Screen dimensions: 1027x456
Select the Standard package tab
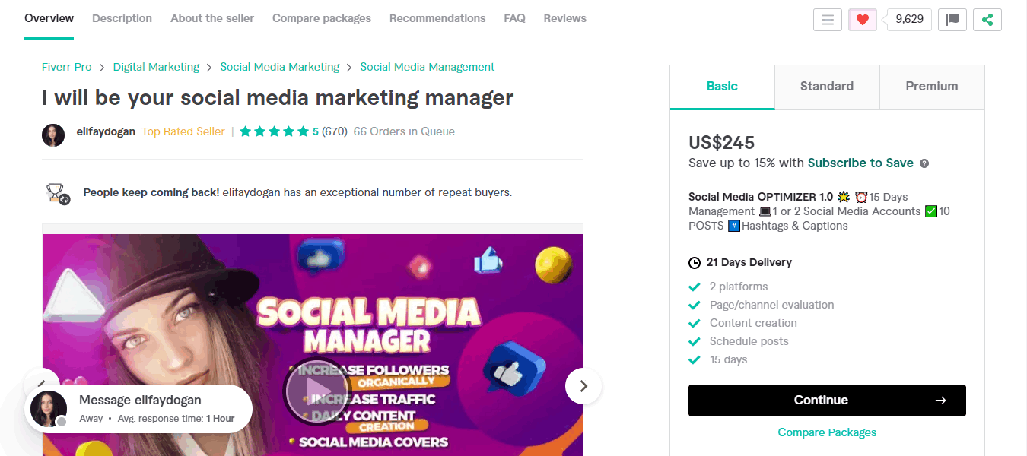(826, 87)
